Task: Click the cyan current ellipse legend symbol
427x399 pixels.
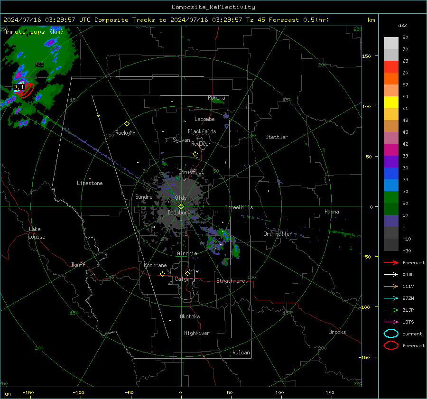Action: (x=391, y=334)
